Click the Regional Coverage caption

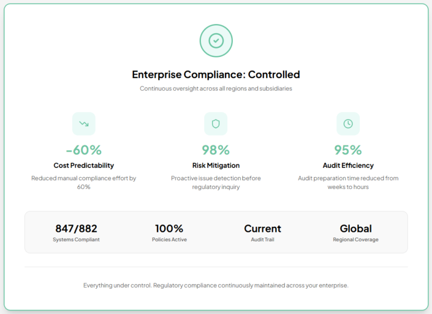355,240
